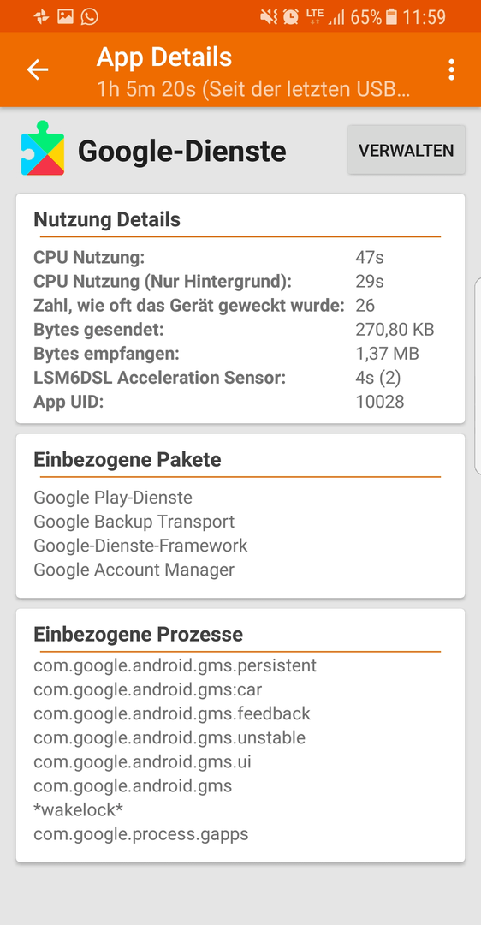The width and height of the screenshot is (481, 925).
Task: Tap the Google-Dienste puzzle piece icon
Action: pyautogui.click(x=43, y=149)
